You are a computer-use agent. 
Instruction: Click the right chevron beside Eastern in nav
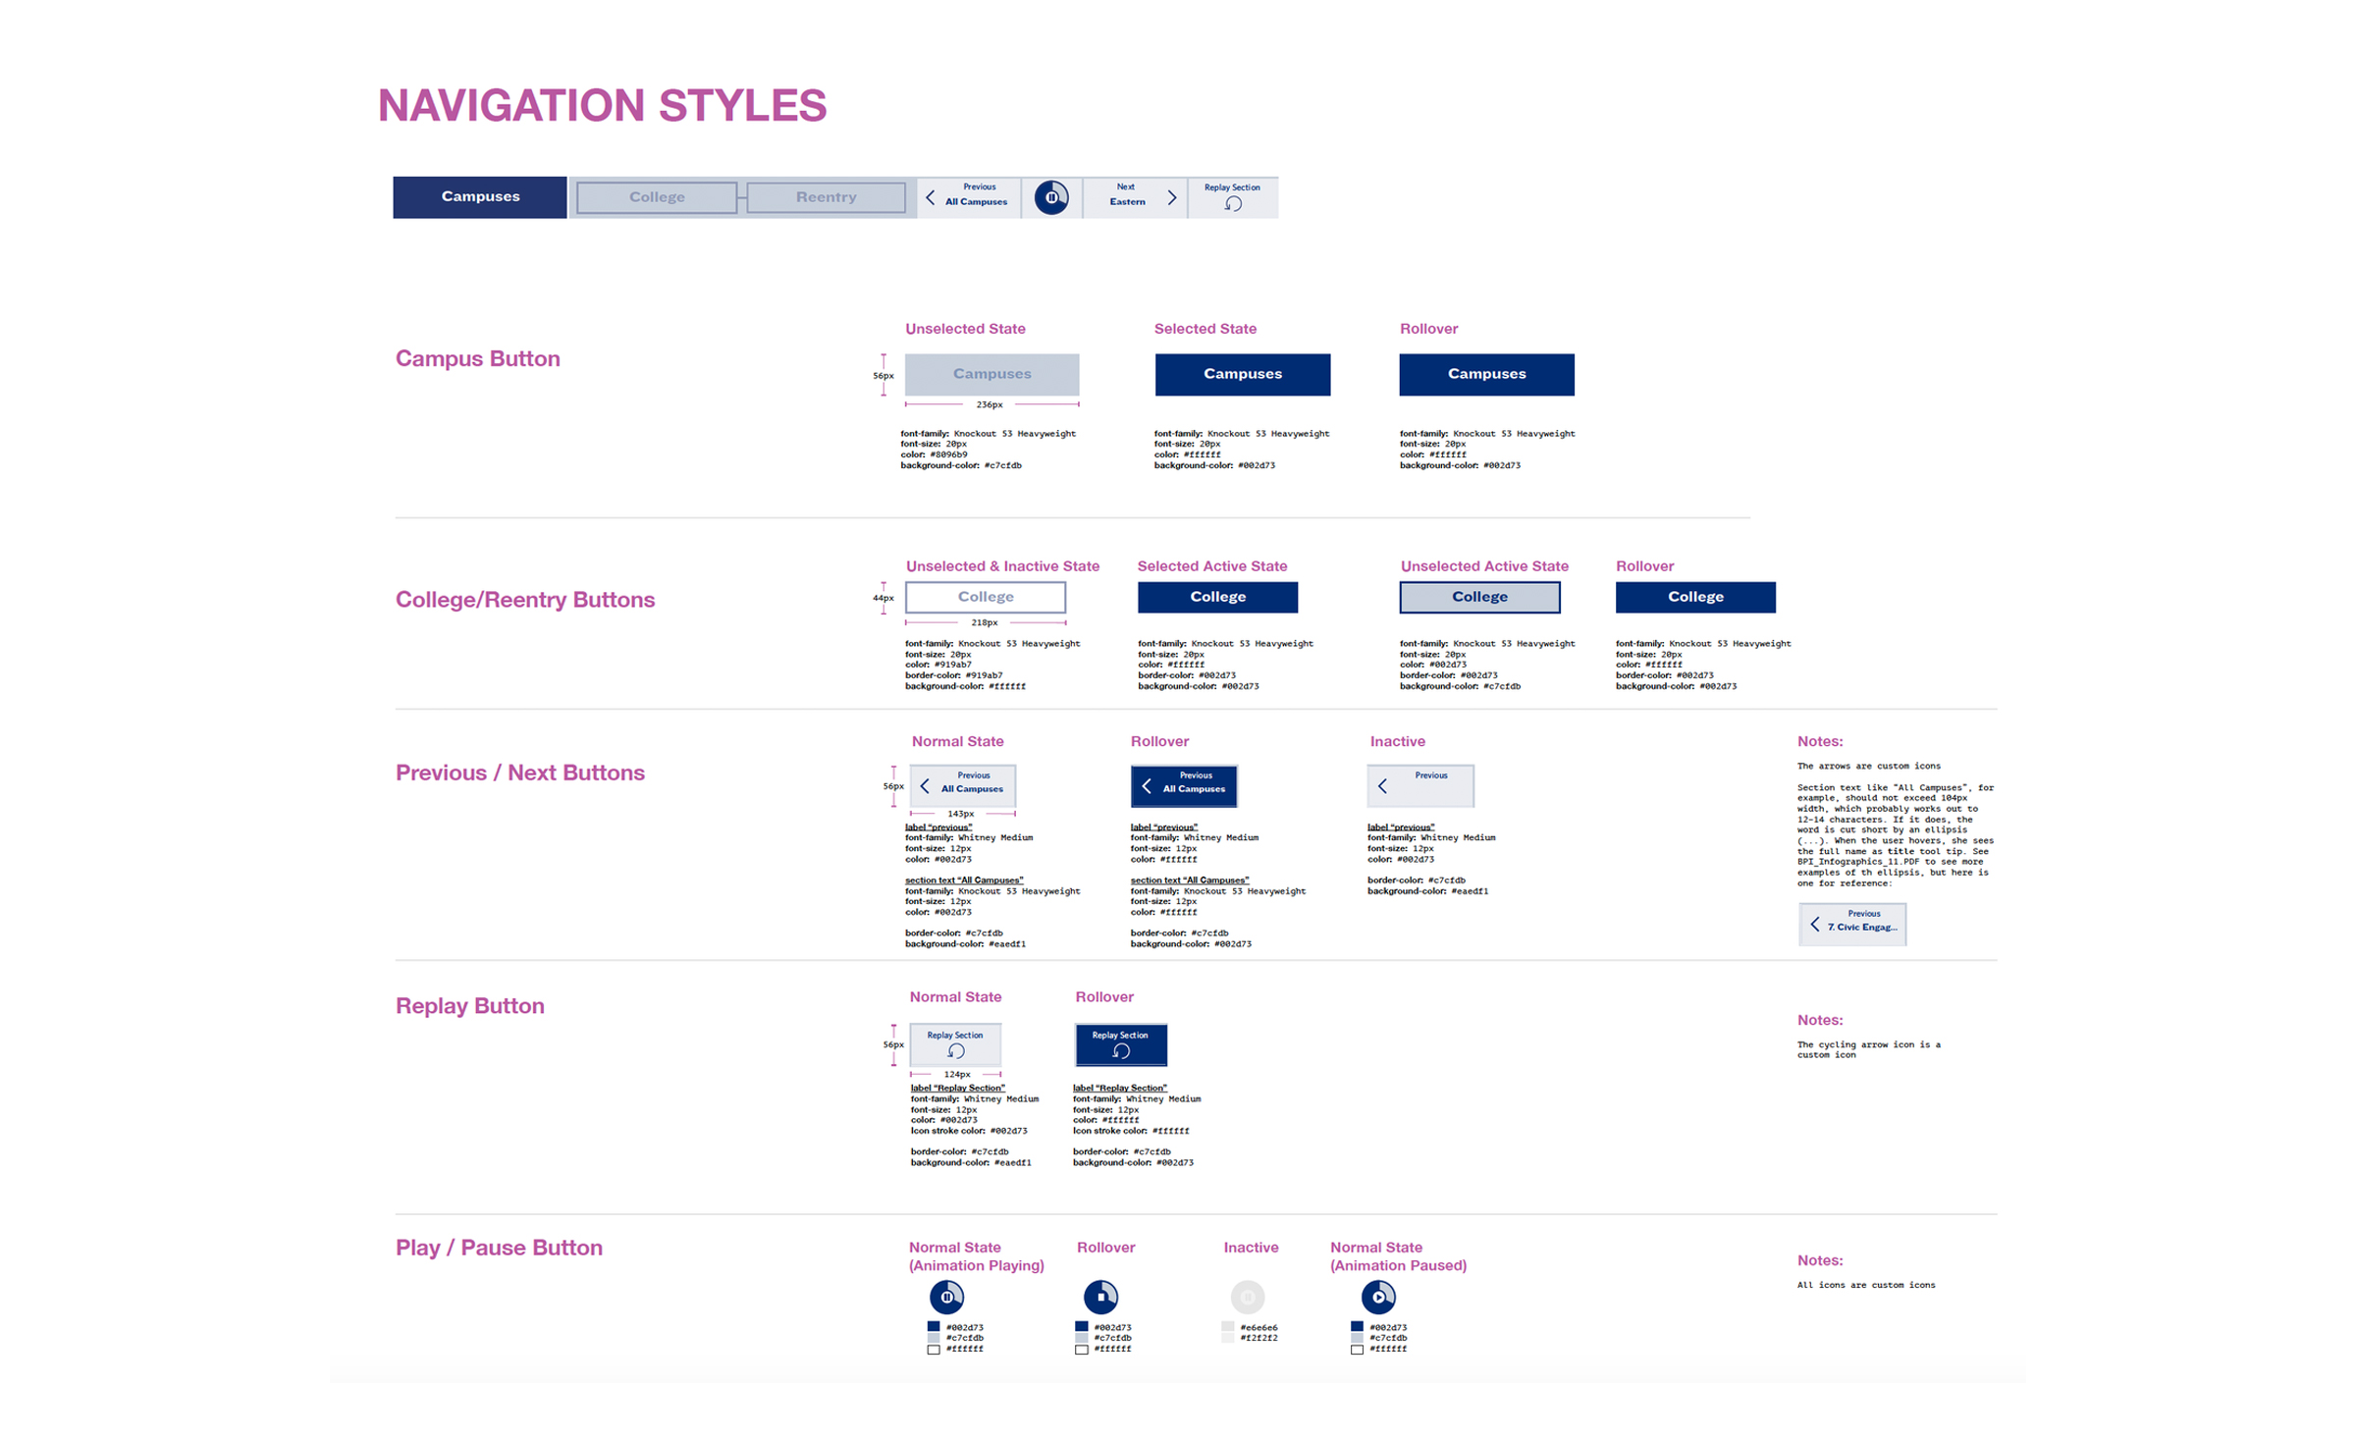(x=1172, y=197)
